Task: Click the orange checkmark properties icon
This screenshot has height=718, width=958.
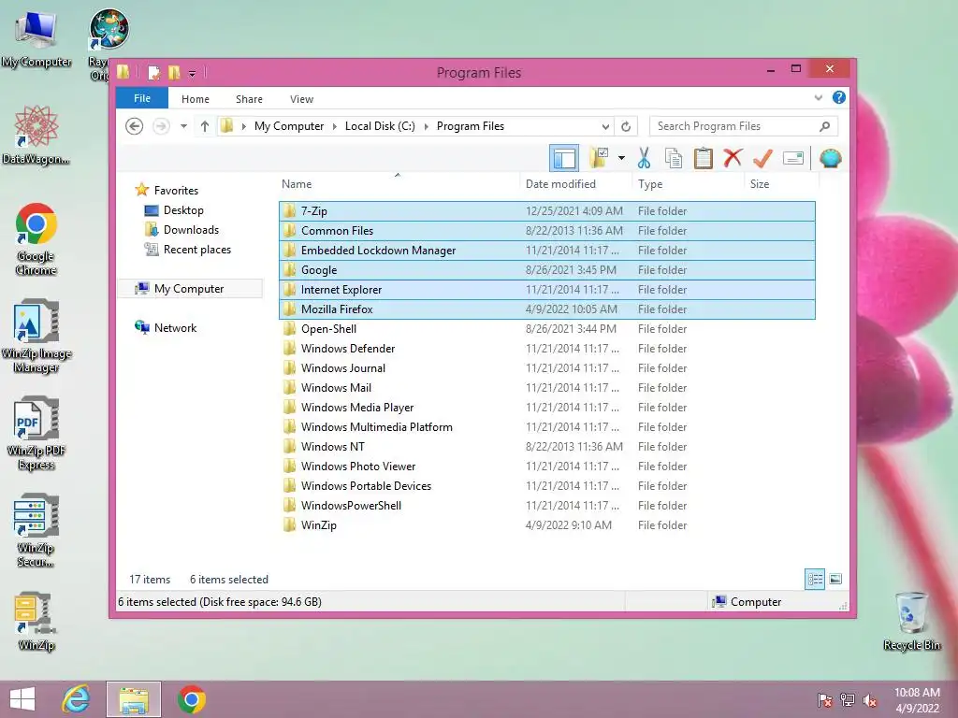Action: [x=762, y=158]
